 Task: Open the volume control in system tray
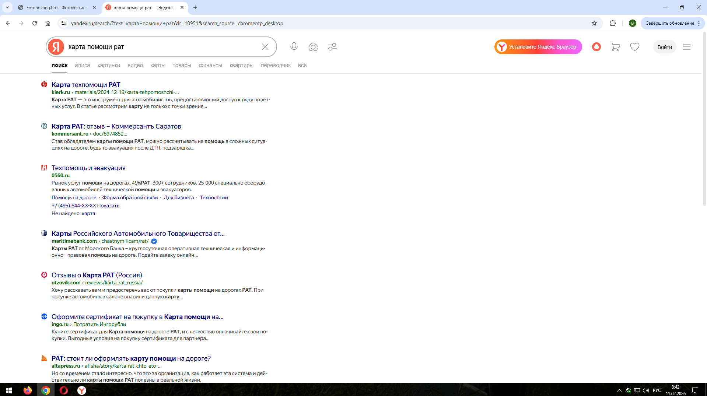(646, 390)
